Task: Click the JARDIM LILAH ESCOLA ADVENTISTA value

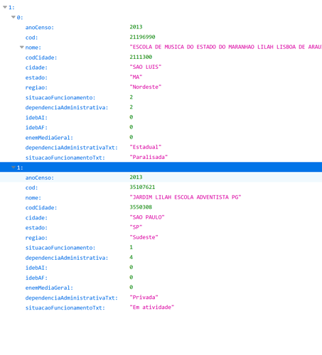Action: pos(186,197)
